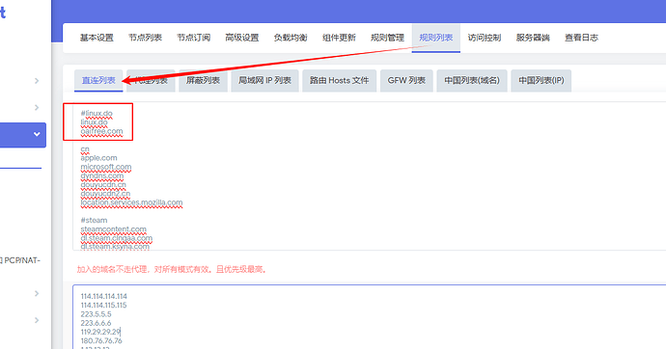The image size is (666, 349).
Task: Click the 223.5.5.5 IP entry
Action: coord(96,313)
